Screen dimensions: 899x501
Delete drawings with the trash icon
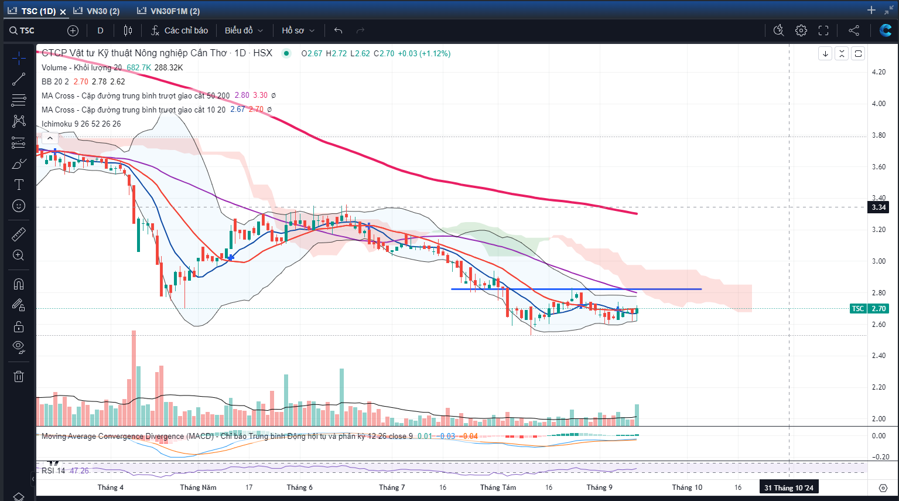coord(19,377)
